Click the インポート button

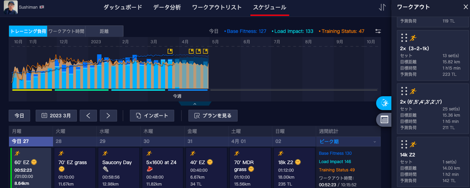pyautogui.click(x=152, y=116)
